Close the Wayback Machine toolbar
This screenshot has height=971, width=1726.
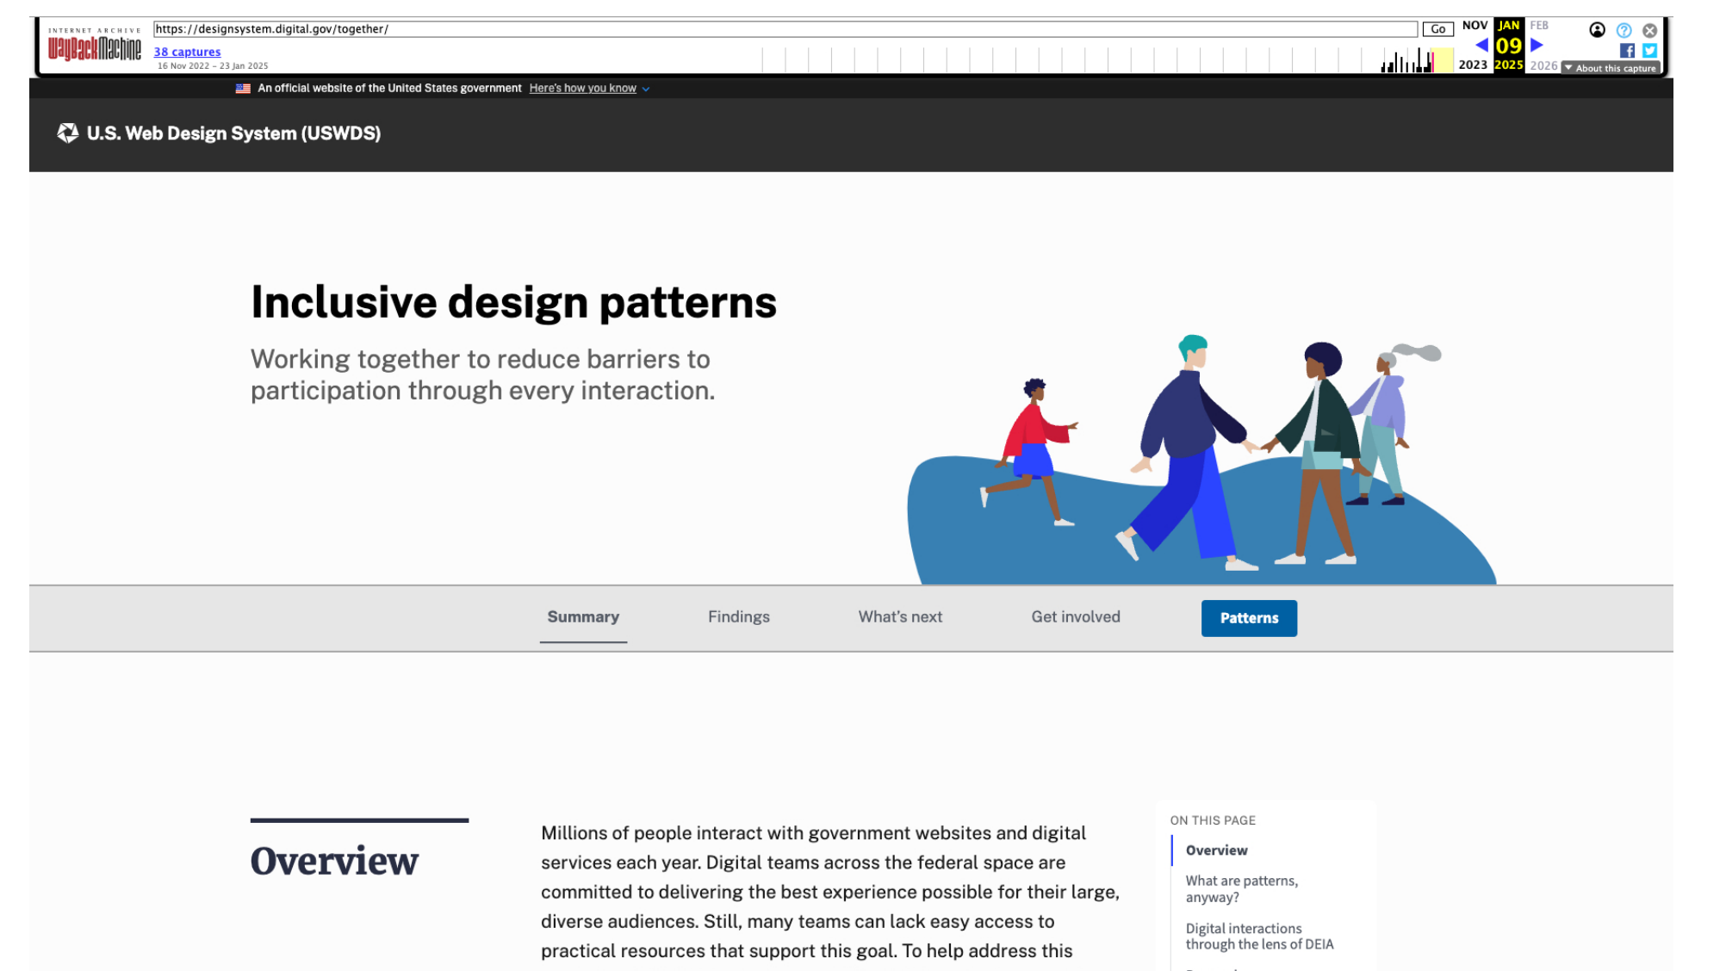click(x=1649, y=29)
